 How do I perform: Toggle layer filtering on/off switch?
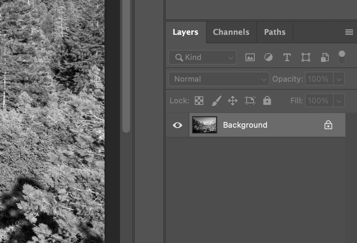tap(342, 57)
